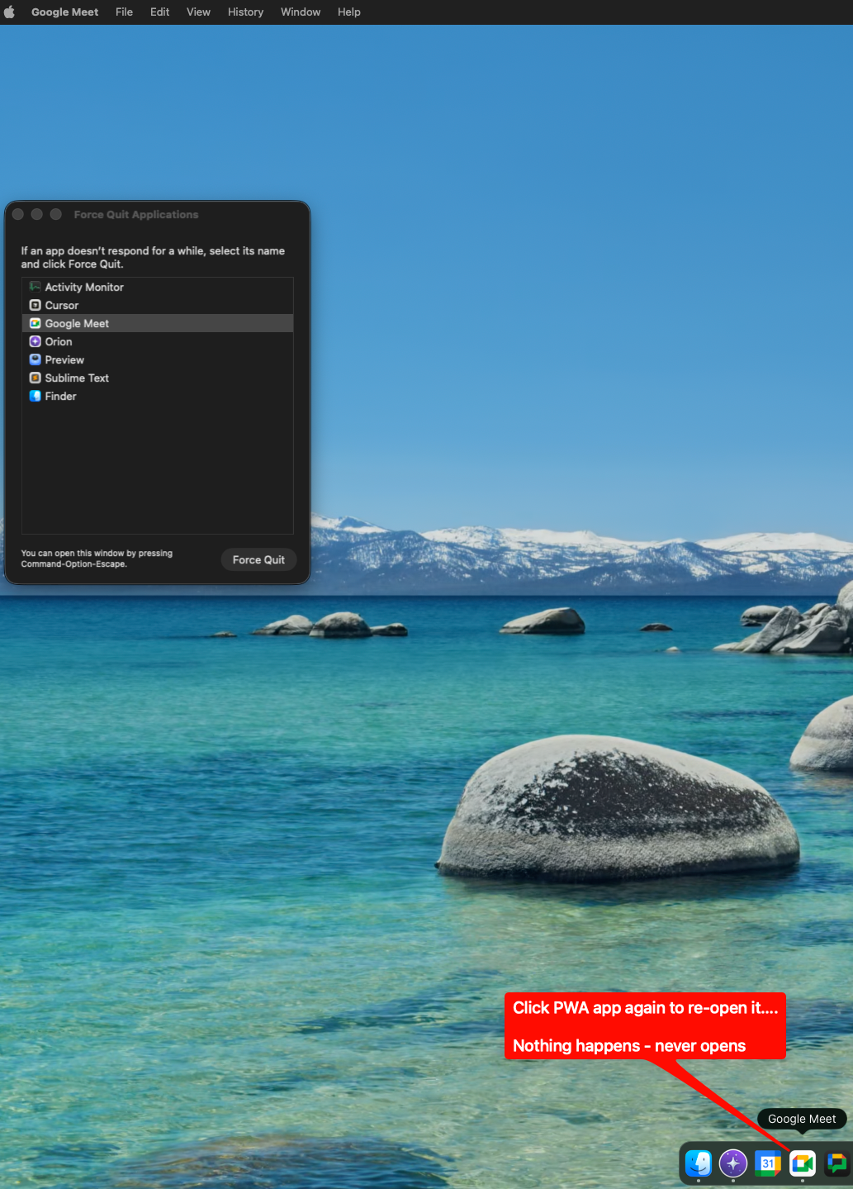Expand the Edit menu
853x1189 pixels.
point(159,12)
